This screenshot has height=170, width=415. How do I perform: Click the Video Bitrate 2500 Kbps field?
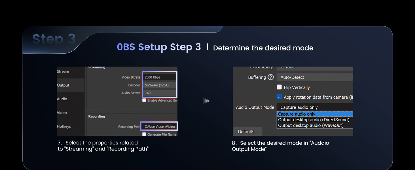click(x=159, y=77)
